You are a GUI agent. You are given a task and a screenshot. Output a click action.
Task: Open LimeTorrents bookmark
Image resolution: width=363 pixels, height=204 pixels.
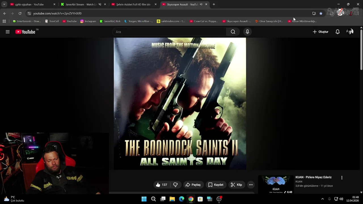point(27,21)
